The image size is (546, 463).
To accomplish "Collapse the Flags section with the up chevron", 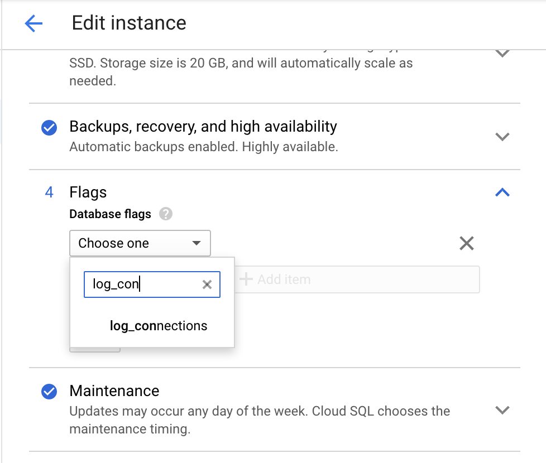I will (x=502, y=192).
